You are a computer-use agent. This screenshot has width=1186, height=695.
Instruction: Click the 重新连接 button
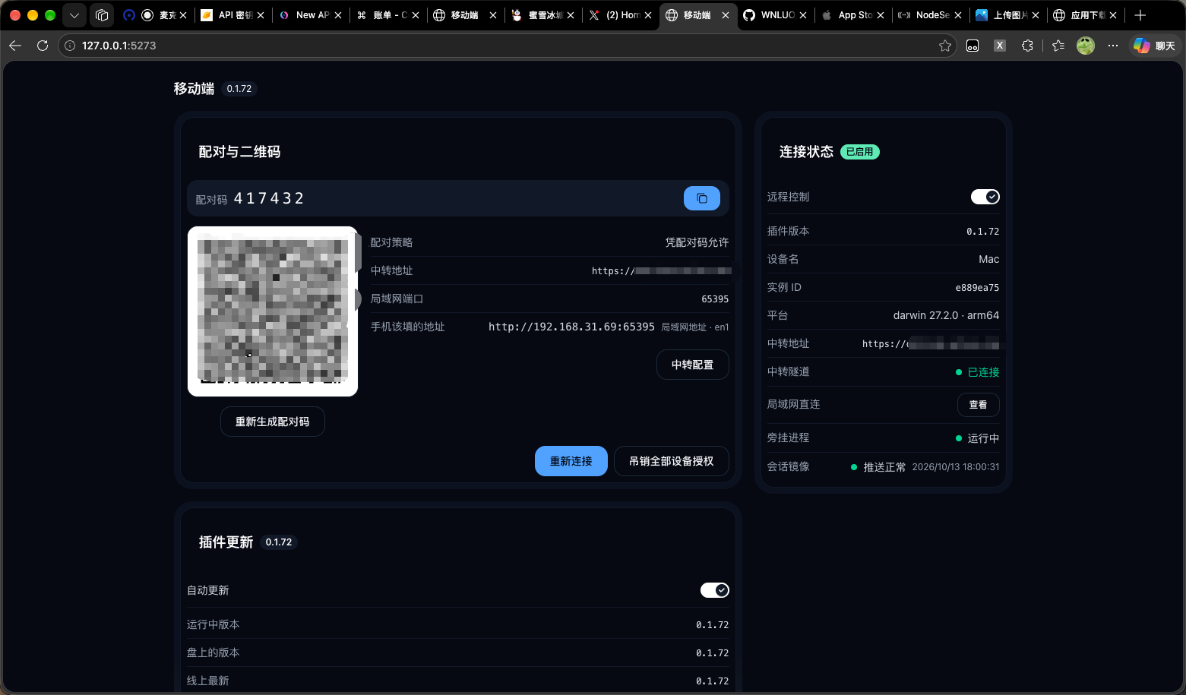point(571,461)
